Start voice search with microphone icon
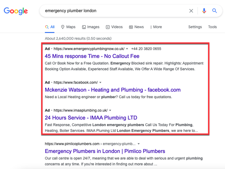 coord(204,11)
